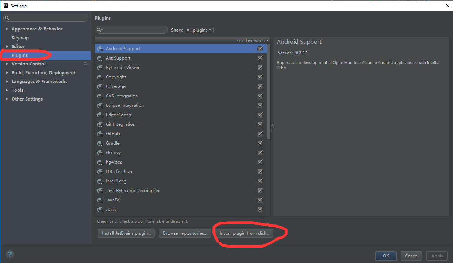Select the Plugins settings category
Viewport: 453px width, 263px height.
tap(46, 55)
